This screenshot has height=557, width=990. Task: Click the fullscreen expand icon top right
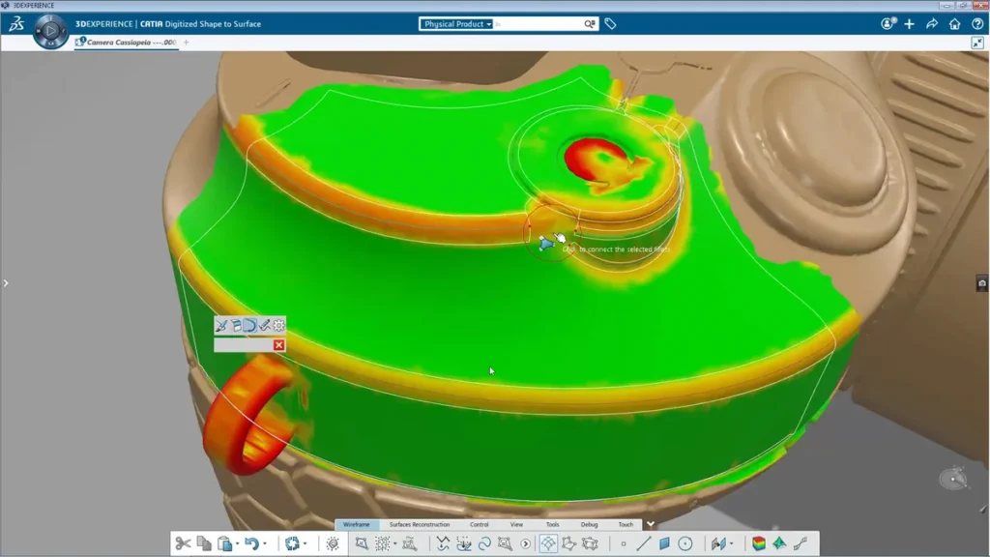pos(977,43)
